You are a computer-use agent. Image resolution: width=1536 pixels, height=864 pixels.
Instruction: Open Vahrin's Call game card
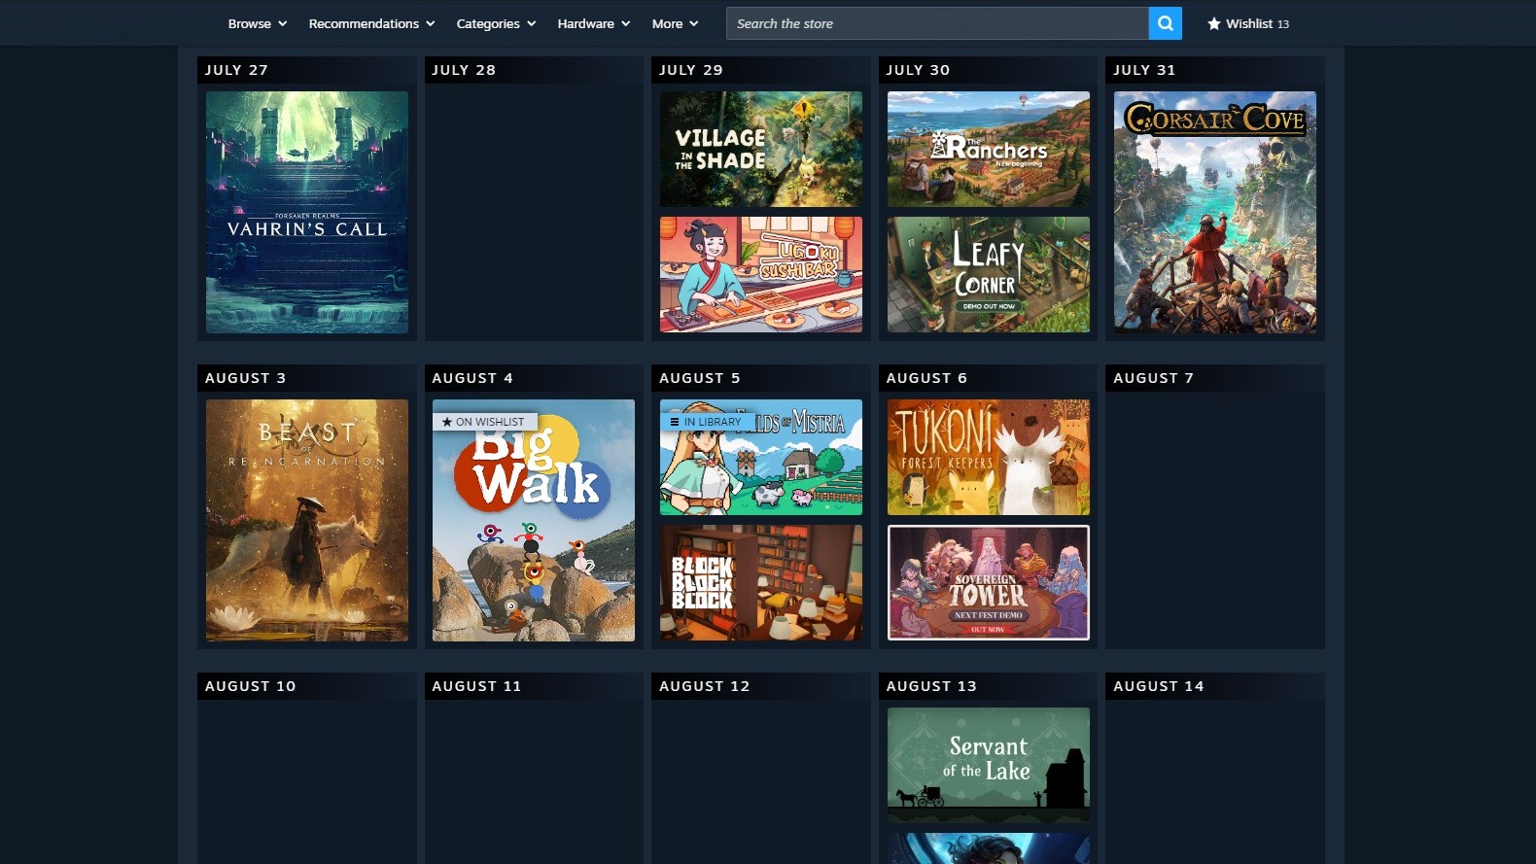307,212
